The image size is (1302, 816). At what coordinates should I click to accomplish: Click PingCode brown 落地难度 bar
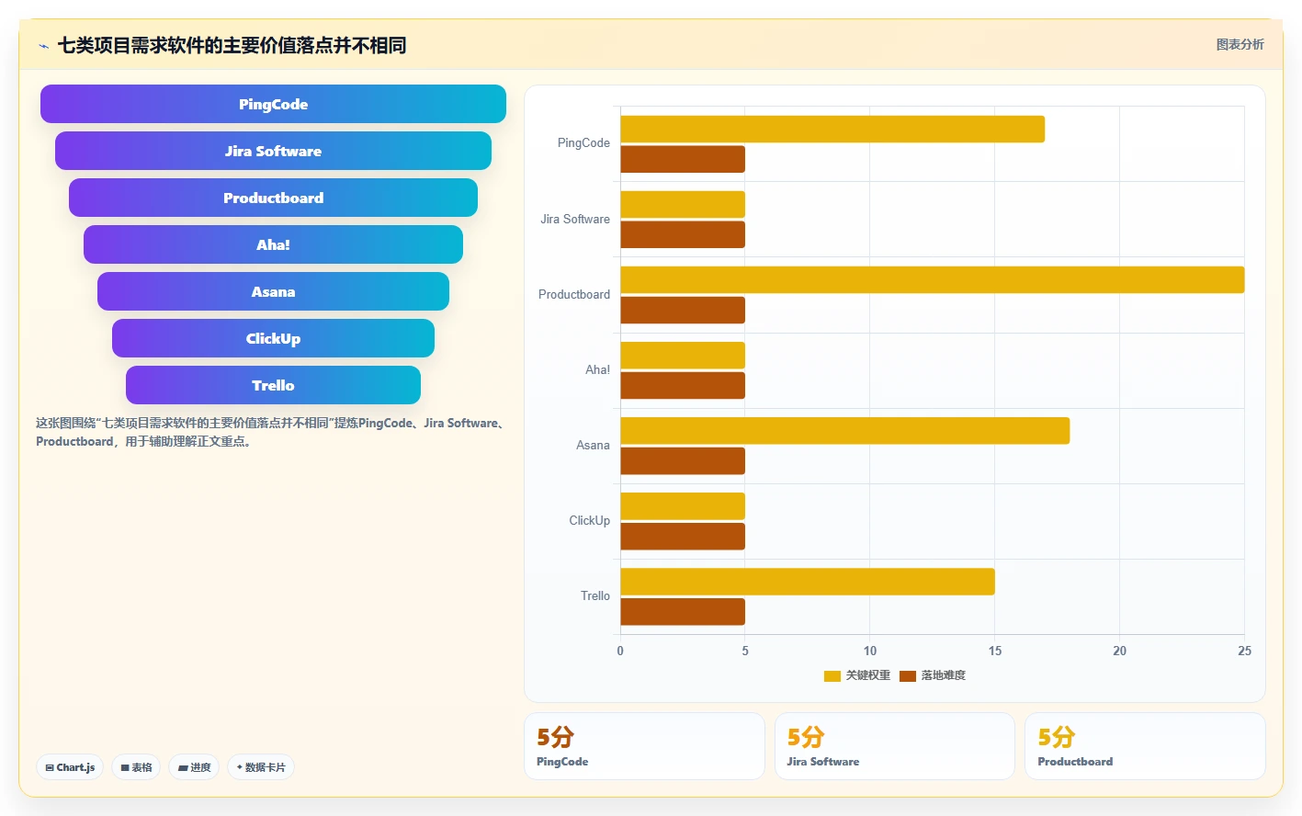(x=683, y=159)
